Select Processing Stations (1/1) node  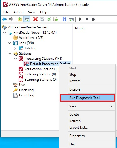[43, 59]
